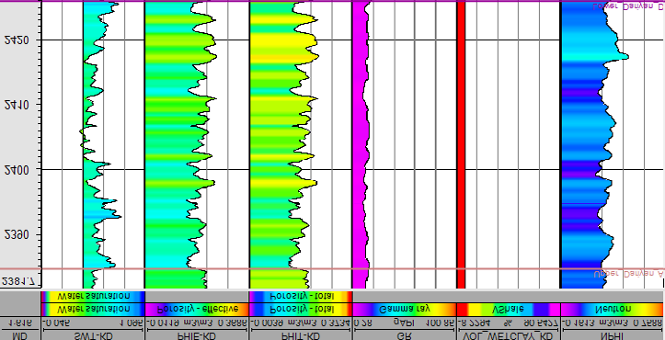Screen dimensions: 665x340
Task: Click the m3/m3 unit label of PHIE-KD
Action: [198, 323]
